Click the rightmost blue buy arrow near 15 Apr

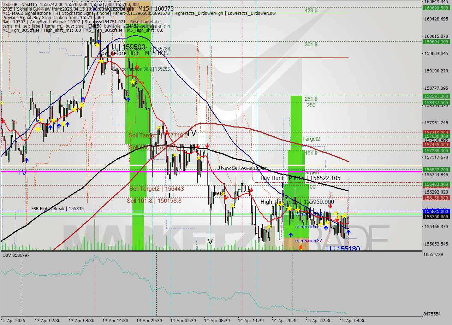click(349, 232)
